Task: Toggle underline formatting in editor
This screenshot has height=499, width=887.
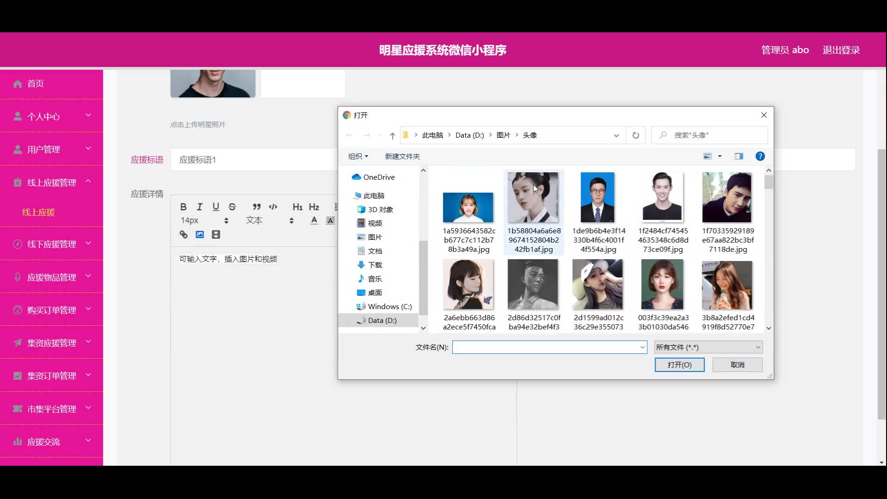Action: (216, 207)
